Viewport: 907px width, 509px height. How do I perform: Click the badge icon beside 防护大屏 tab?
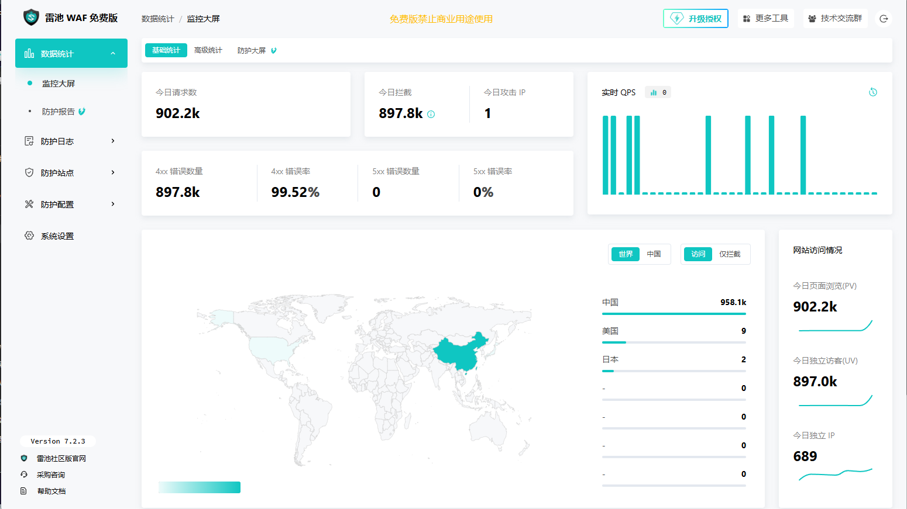(274, 51)
